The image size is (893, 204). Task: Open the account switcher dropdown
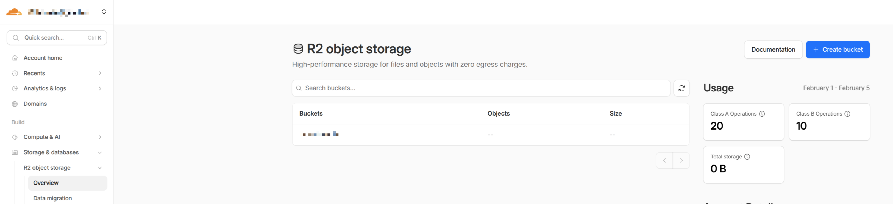[x=104, y=12]
